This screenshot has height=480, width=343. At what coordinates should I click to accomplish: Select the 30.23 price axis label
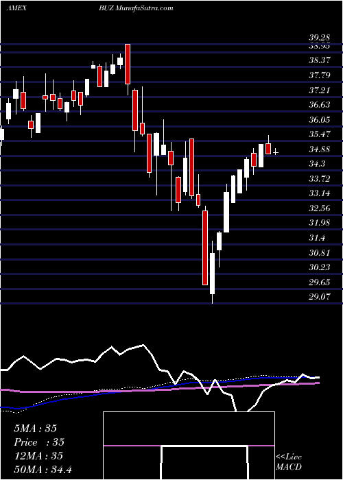(x=320, y=267)
